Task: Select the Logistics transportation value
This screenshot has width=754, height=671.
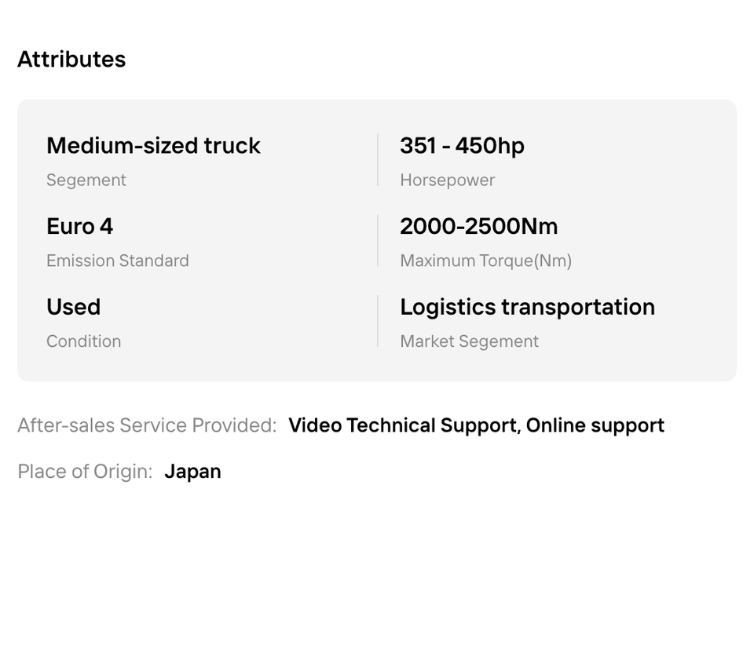Action: pyautogui.click(x=527, y=307)
